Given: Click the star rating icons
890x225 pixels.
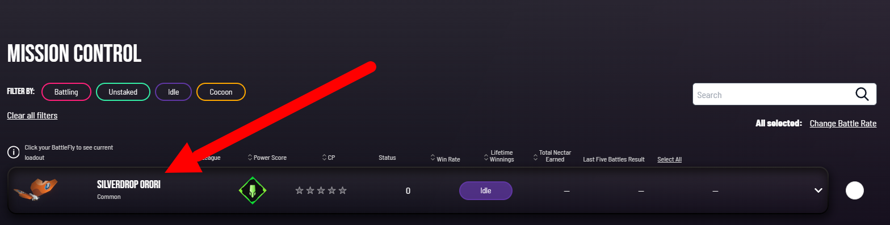Looking at the screenshot, I should pyautogui.click(x=321, y=190).
